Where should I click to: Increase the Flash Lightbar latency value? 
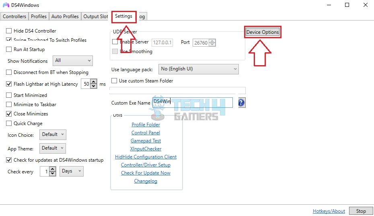click(x=94, y=82)
